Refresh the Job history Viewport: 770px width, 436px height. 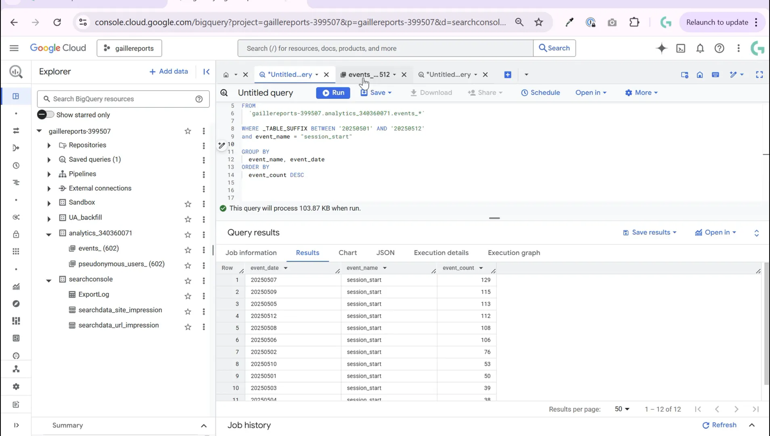pos(719,425)
